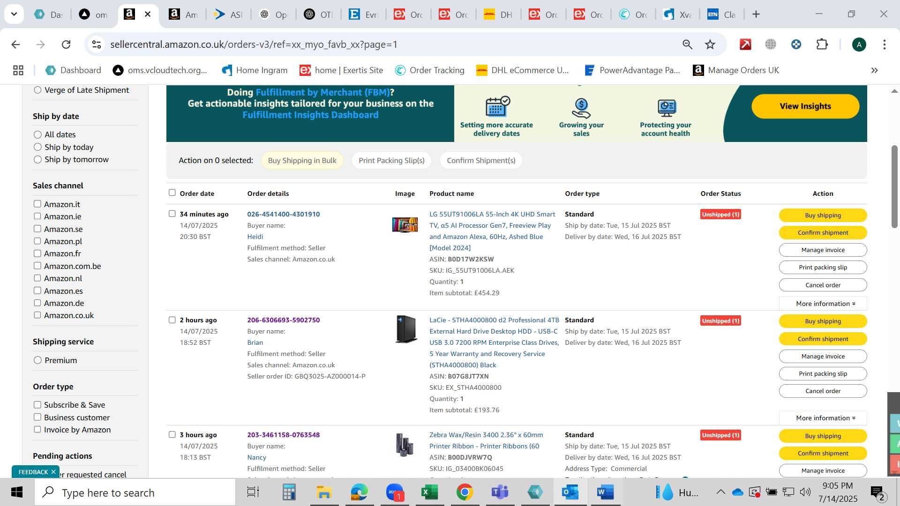Click the browser back arrow
Viewport: 900px width, 506px height.
(x=15, y=45)
